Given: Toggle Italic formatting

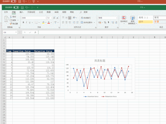Looking at the screenshot, I should pyautogui.click(x=27, y=22).
